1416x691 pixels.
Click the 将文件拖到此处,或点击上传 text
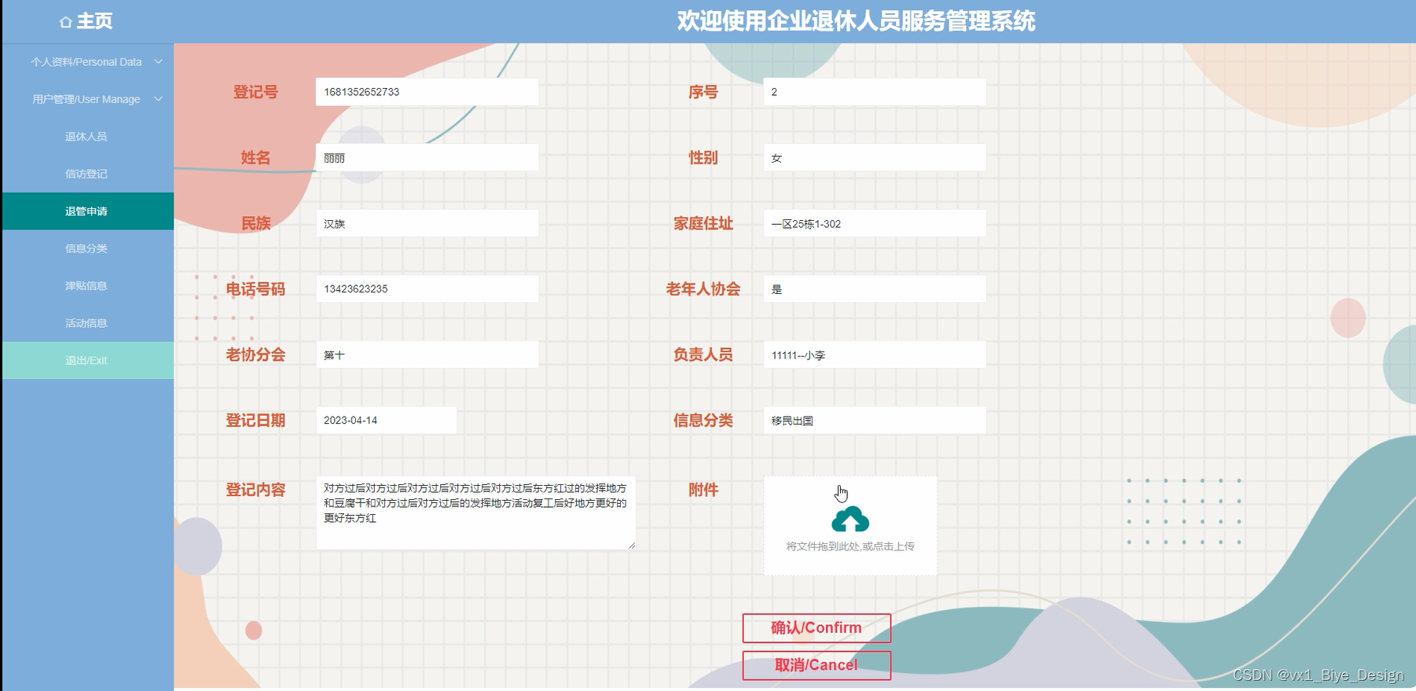click(x=850, y=546)
